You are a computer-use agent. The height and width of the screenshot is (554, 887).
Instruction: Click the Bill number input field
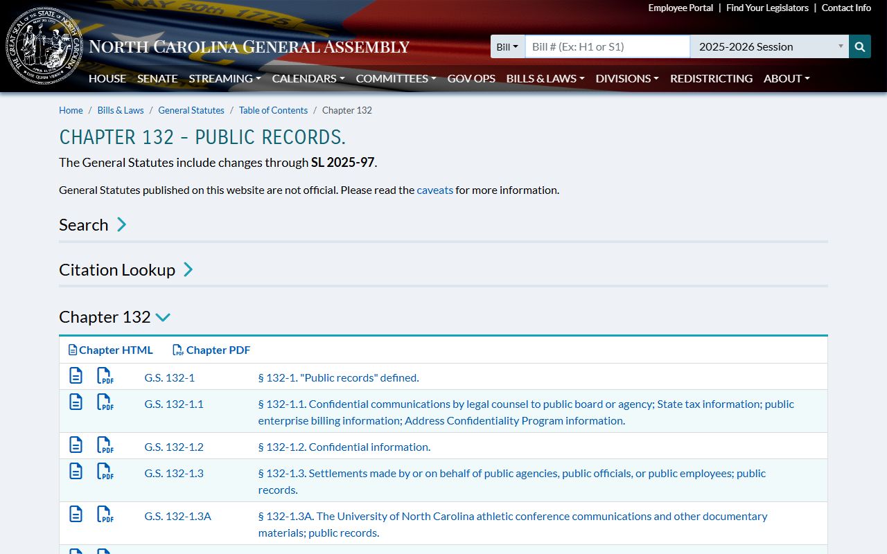pos(607,46)
